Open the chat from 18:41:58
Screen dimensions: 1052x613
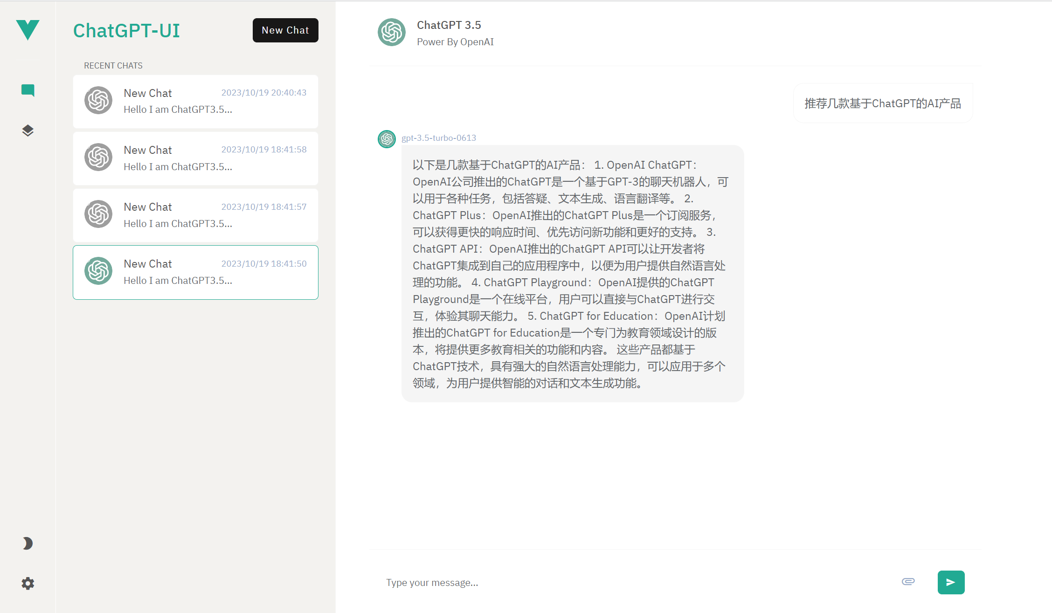click(x=195, y=158)
